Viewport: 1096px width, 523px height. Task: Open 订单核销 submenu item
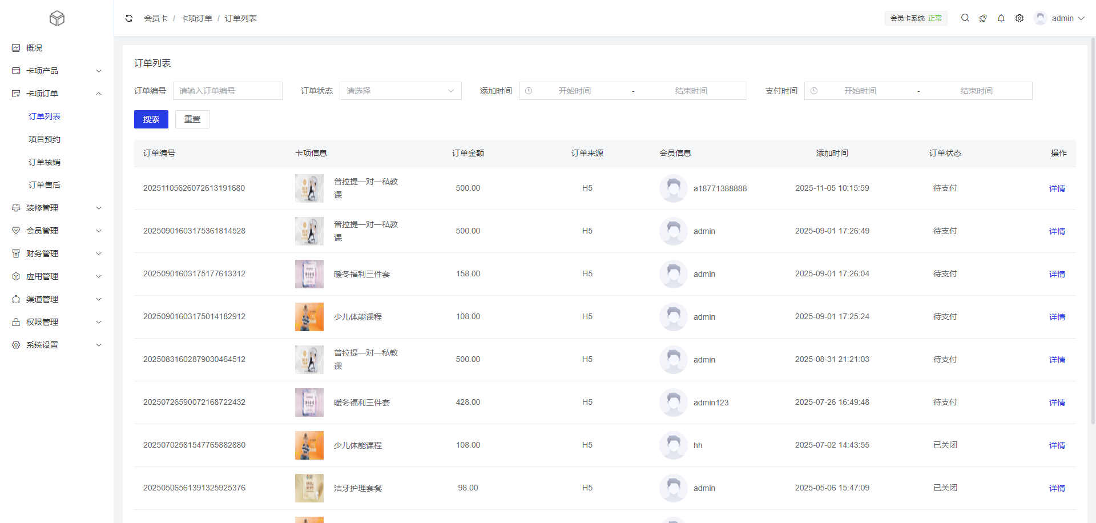click(x=45, y=162)
